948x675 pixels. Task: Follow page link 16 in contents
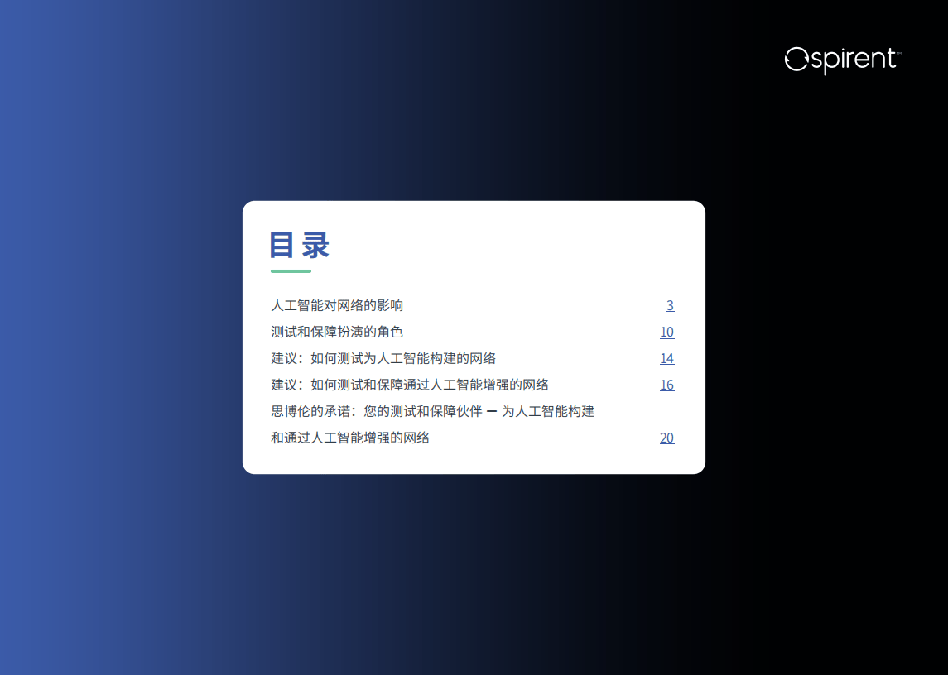coord(666,385)
